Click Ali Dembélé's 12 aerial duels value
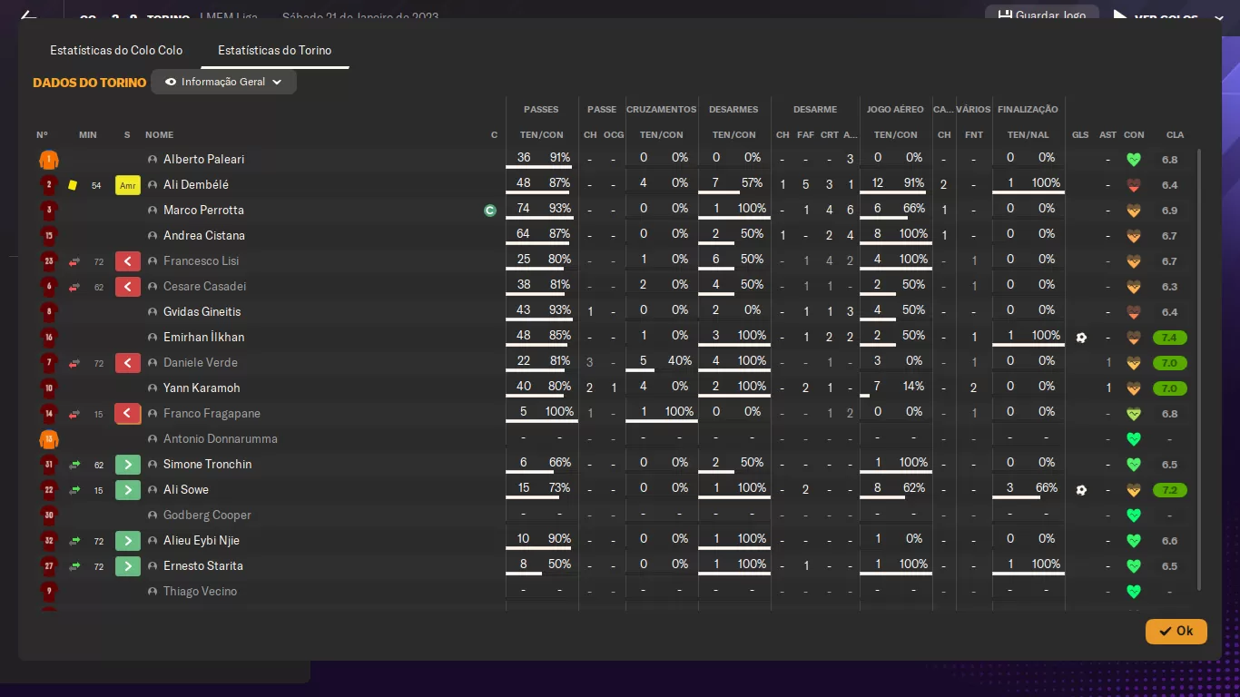Viewport: 1240px width, 697px height. tap(877, 183)
